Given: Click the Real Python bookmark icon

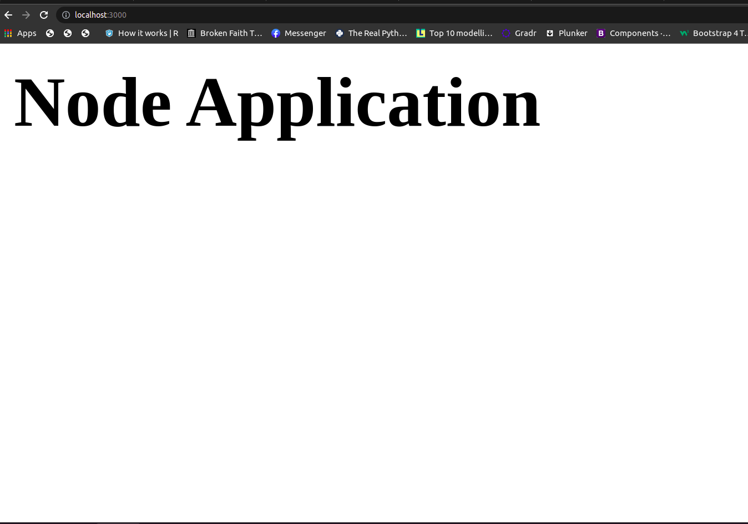Looking at the screenshot, I should pos(340,33).
